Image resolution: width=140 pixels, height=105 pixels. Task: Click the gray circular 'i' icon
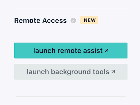[x=73, y=21]
